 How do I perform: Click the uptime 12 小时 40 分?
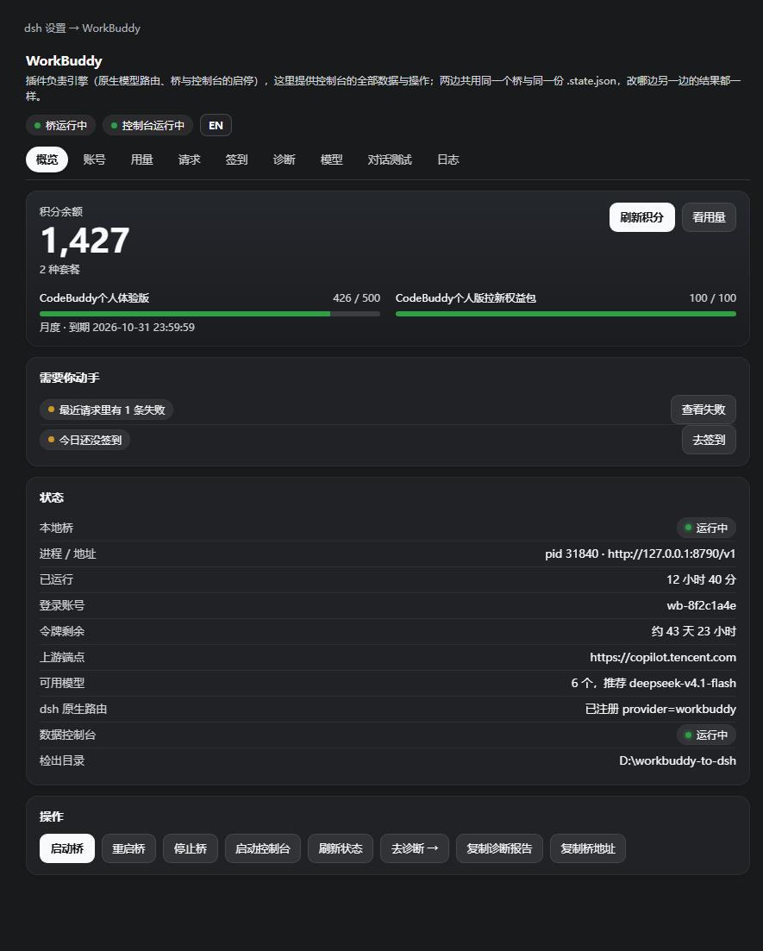click(701, 579)
